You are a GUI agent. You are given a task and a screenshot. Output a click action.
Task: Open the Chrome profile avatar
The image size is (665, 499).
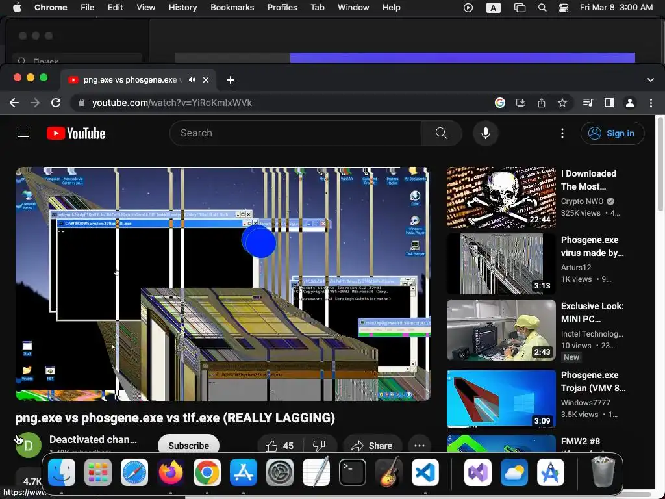click(x=630, y=103)
